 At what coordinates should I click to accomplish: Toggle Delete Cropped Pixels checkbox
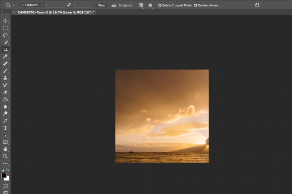tap(160, 5)
